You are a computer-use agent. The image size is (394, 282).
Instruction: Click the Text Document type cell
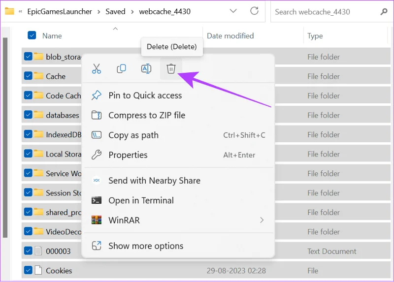pyautogui.click(x=331, y=251)
